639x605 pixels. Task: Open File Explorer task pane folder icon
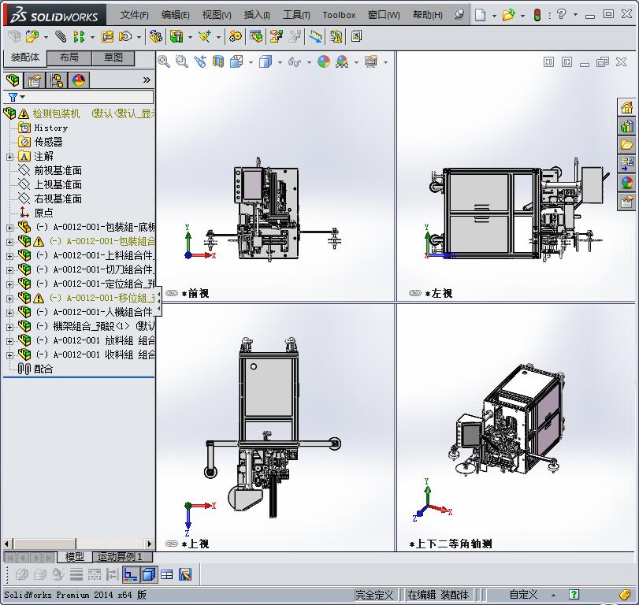[626, 145]
